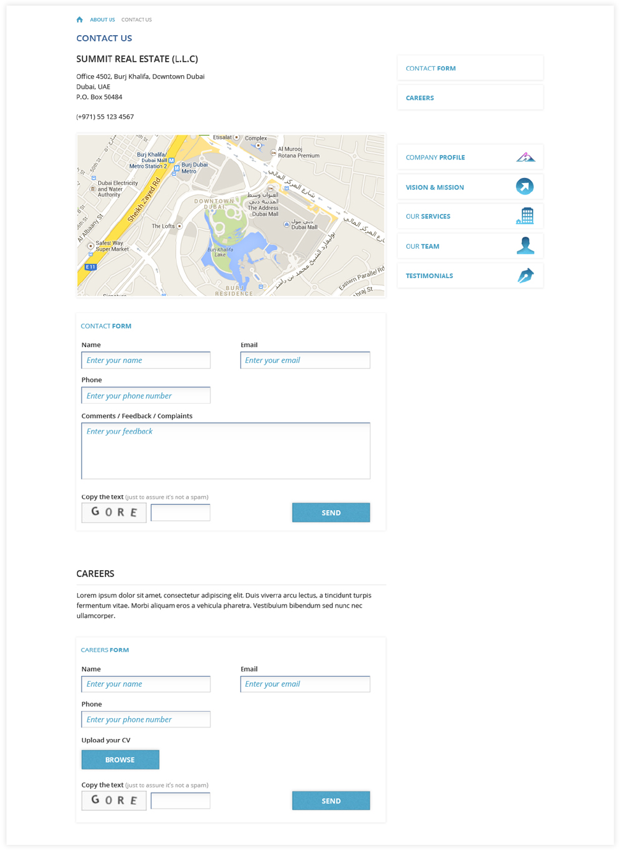620x850 pixels.
Task: Click the Dubai Electricity and Water Authority marker
Action: click(93, 189)
